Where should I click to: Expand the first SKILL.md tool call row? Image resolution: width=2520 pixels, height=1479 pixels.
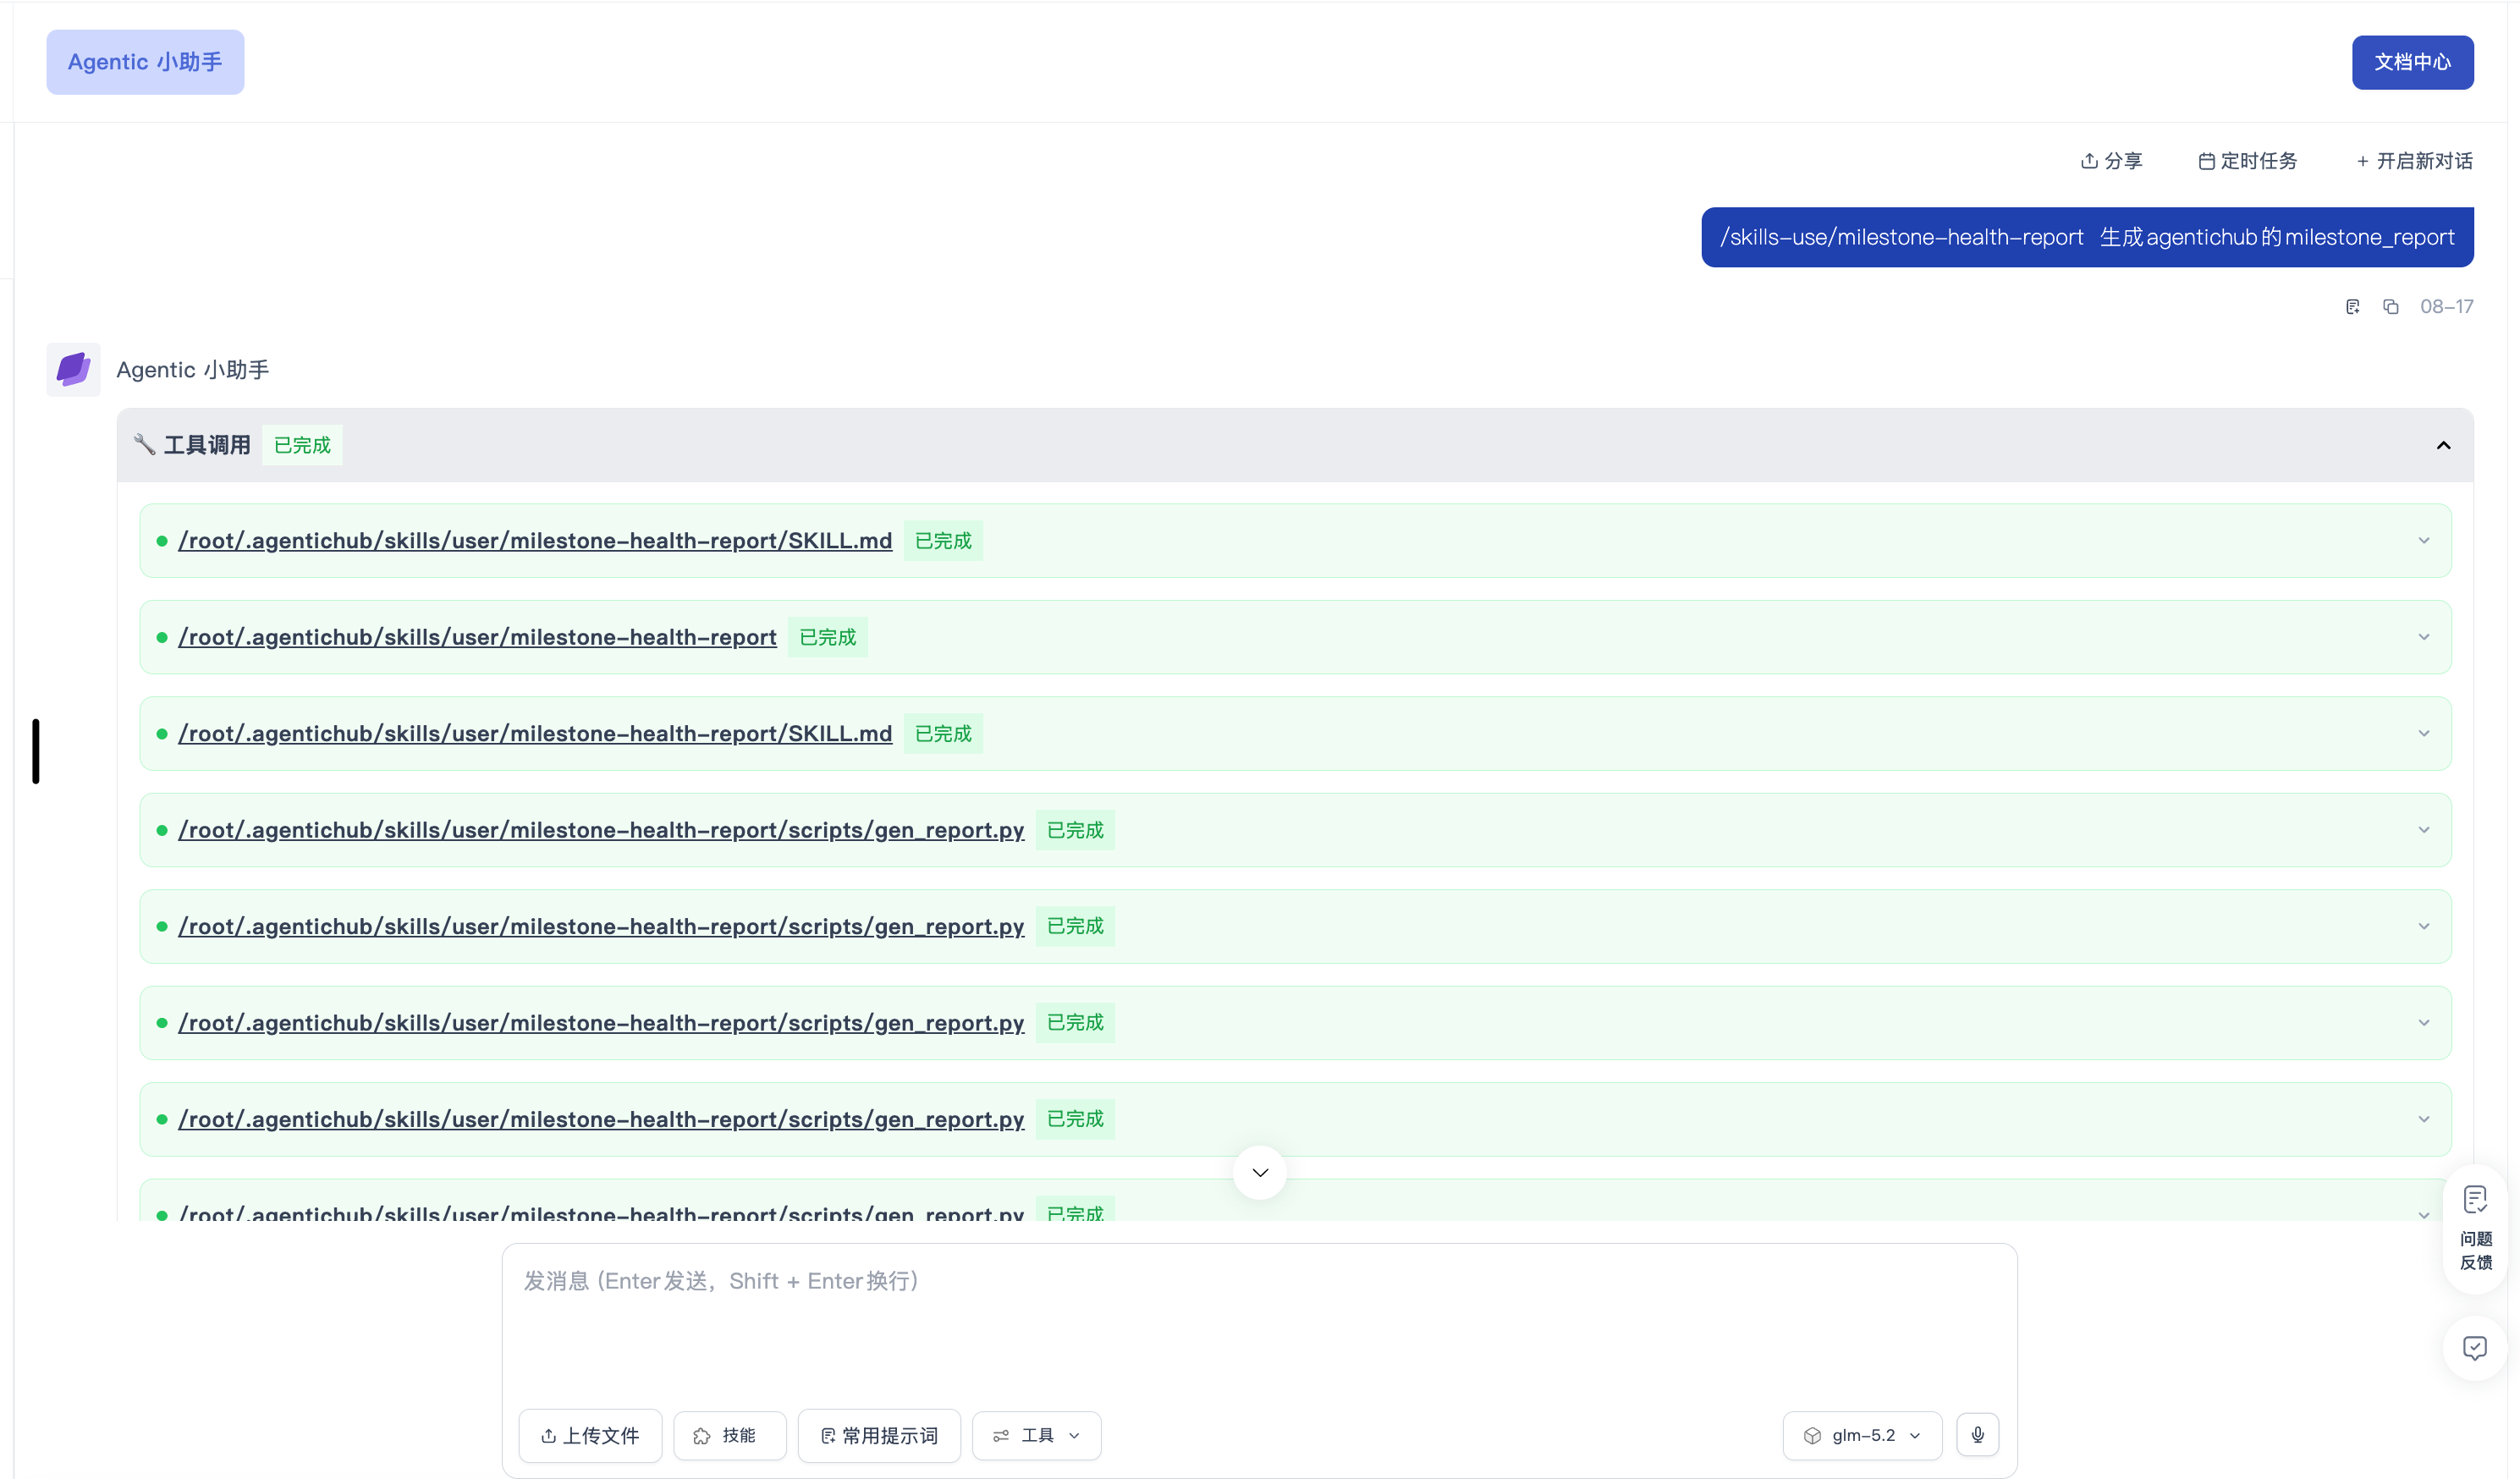[2423, 541]
